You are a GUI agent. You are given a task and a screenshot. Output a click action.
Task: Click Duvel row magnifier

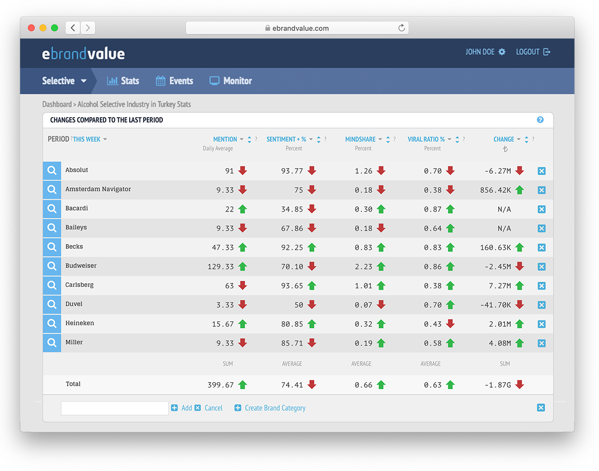52,305
